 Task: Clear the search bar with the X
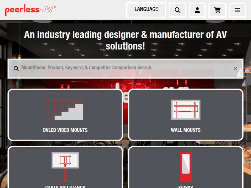coord(235,68)
